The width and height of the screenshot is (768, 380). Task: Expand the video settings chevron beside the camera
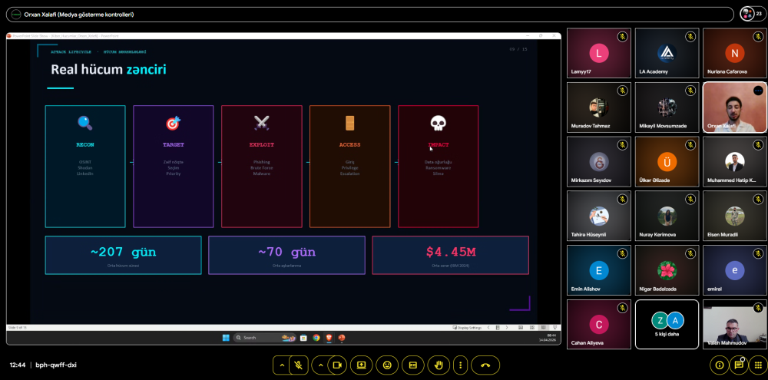tap(319, 365)
